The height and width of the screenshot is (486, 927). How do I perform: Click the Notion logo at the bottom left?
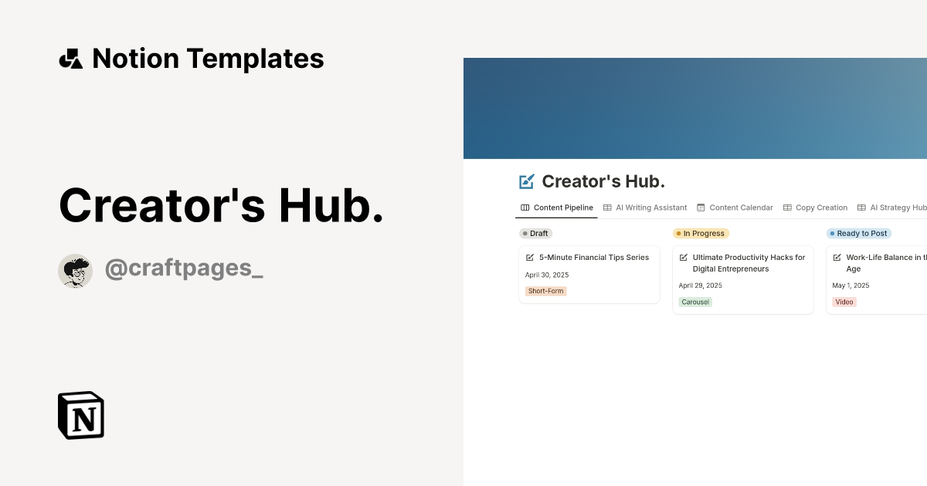(x=80, y=415)
